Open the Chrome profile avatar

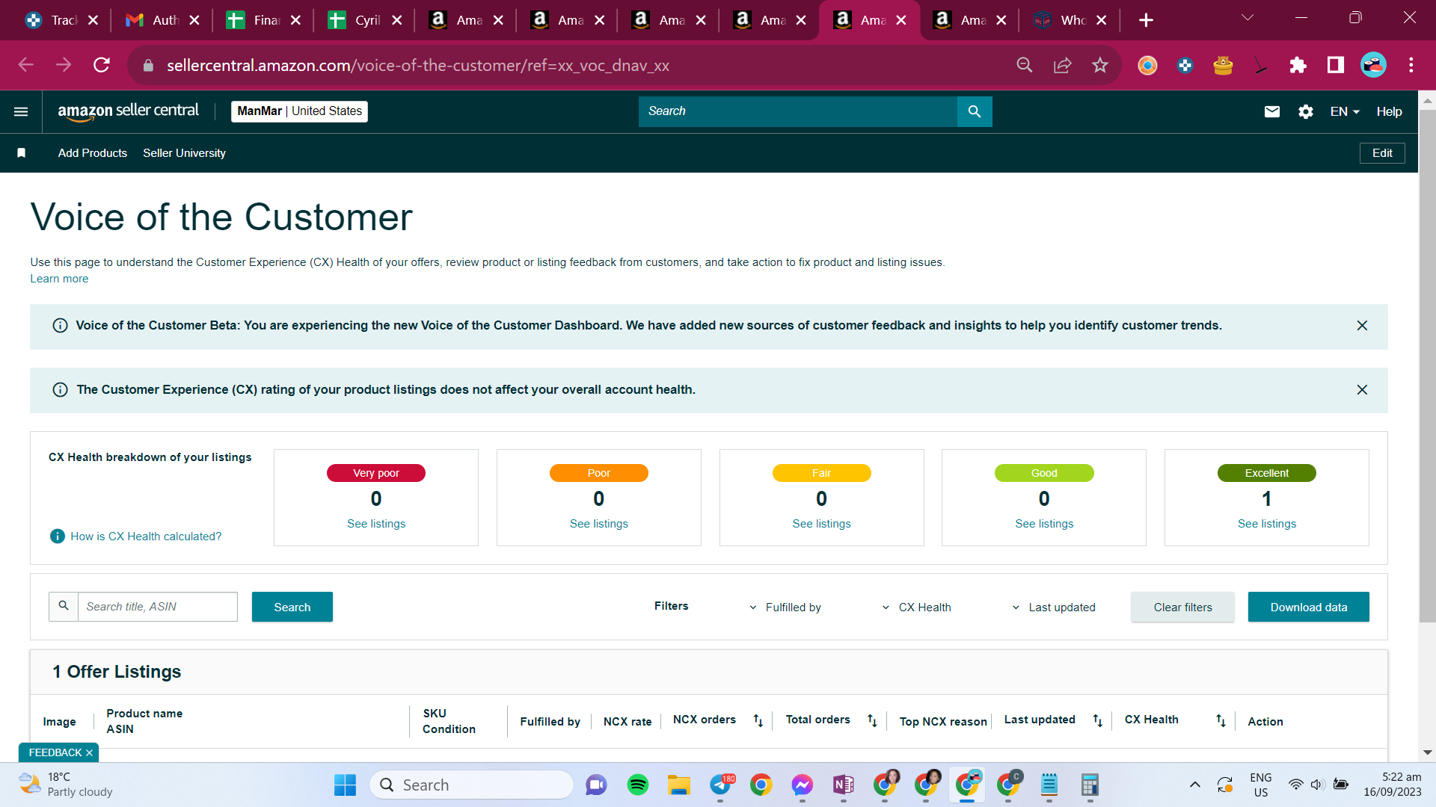(x=1373, y=65)
